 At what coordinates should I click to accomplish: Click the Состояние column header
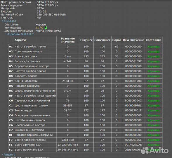coord(154,40)
